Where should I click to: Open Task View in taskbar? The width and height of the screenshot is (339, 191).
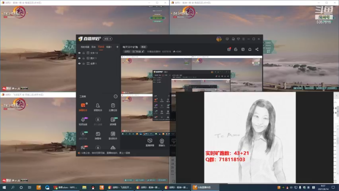point(29,187)
